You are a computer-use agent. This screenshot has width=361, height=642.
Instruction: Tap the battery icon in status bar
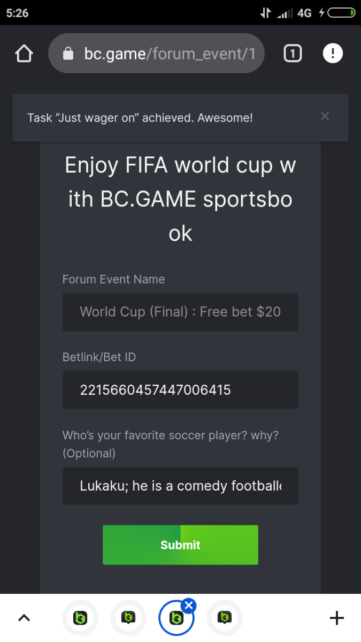(x=341, y=13)
